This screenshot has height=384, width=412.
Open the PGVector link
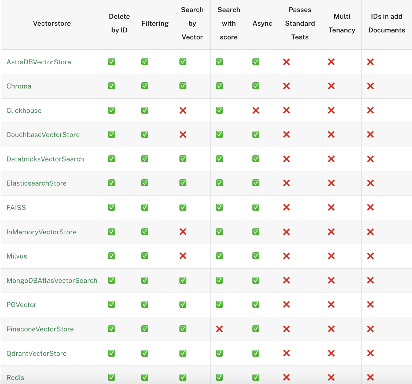(21, 305)
